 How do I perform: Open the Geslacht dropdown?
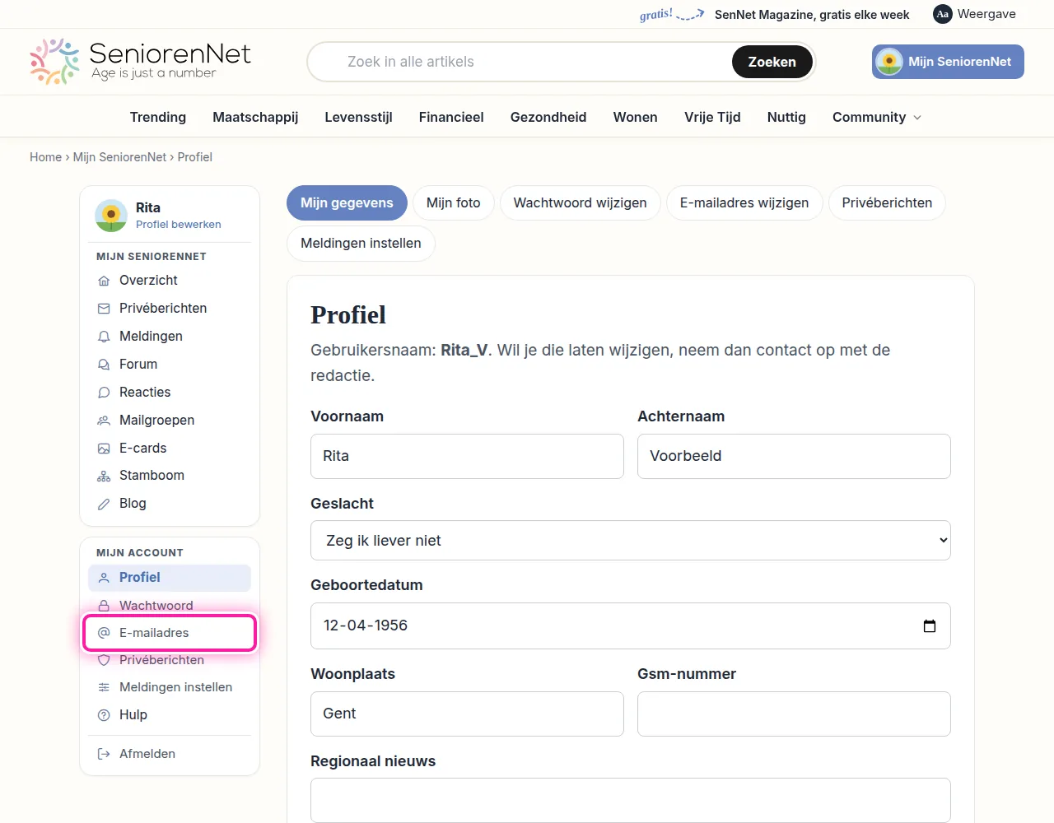(631, 541)
